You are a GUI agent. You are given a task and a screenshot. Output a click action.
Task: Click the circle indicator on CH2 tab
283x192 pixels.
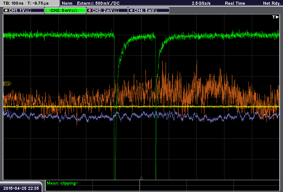click(48, 10)
